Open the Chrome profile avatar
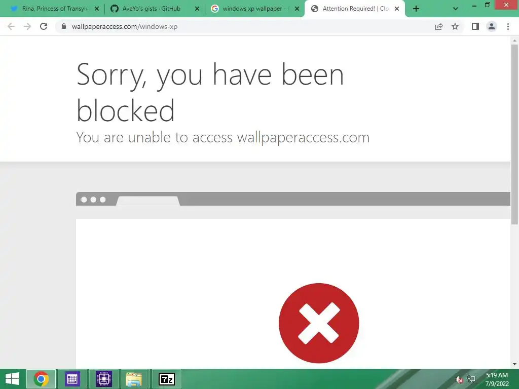 (492, 26)
